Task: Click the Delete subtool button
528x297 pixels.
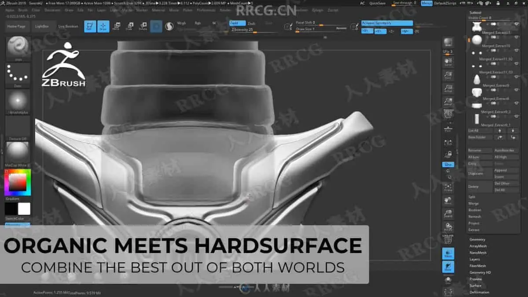Action: tap(480, 187)
